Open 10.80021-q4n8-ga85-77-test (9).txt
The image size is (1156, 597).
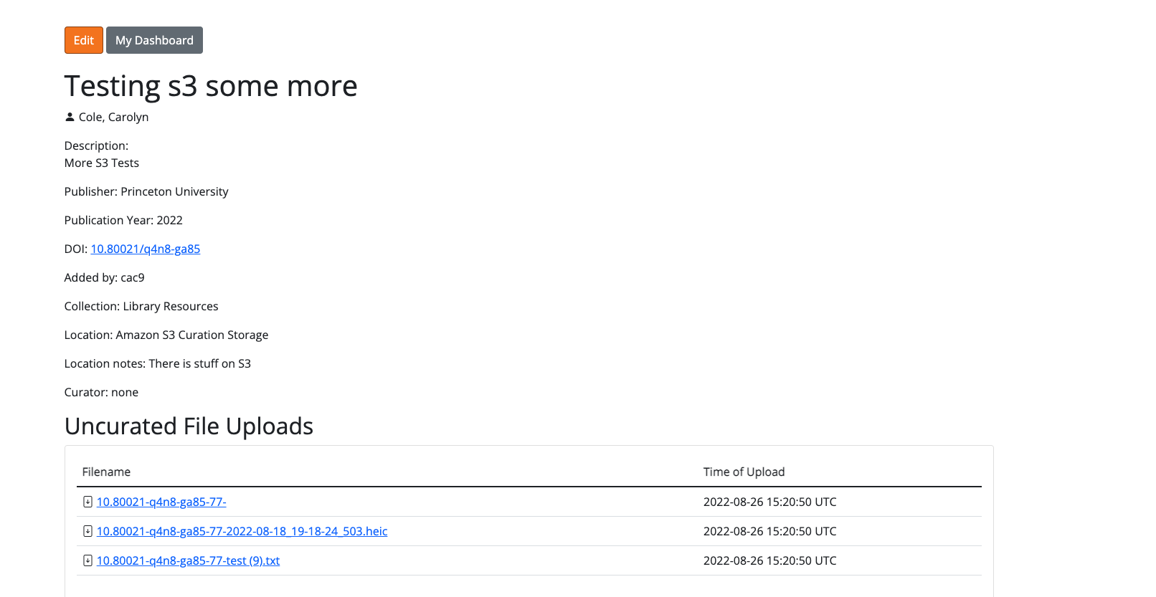[187, 560]
